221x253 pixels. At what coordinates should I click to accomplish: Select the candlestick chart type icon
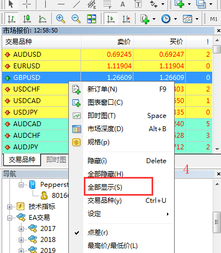(x=27, y=19)
